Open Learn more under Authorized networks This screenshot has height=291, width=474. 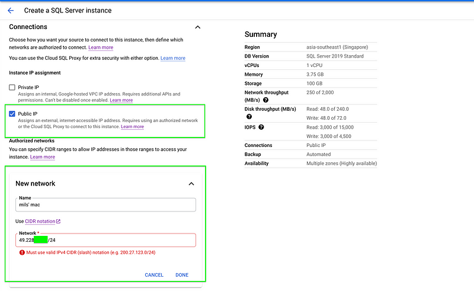click(x=42, y=157)
